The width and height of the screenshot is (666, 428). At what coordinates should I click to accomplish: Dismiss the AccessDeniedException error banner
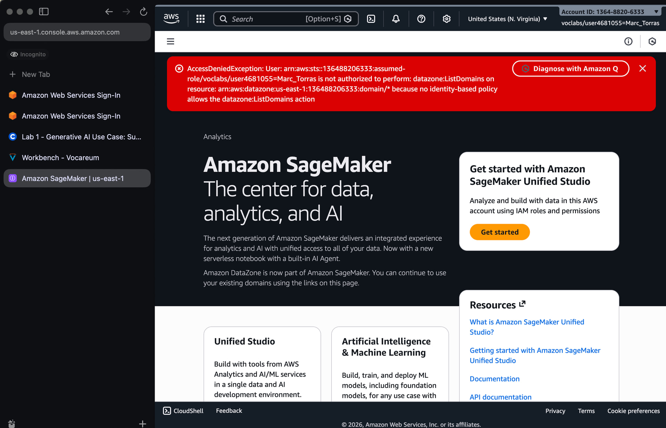pyautogui.click(x=642, y=69)
